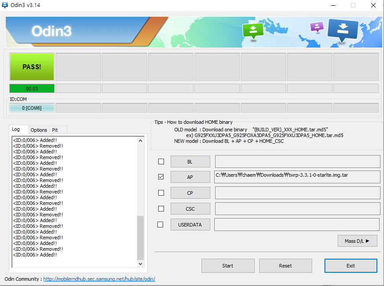Click the G925FXXU3DPA5 example filename text

[x=269, y=135]
